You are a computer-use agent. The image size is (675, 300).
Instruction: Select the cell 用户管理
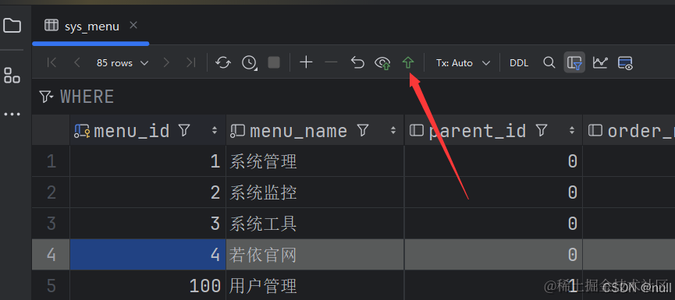tap(314, 285)
